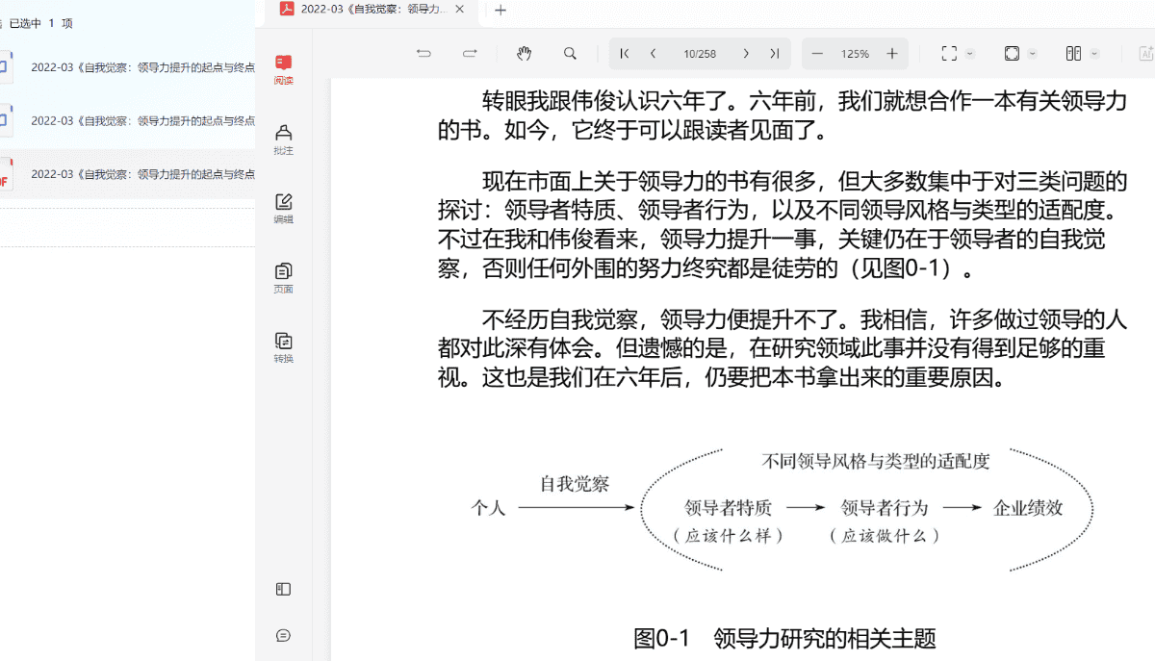Expand the fit-page options dropdown arrow
1155x661 pixels.
(1033, 54)
